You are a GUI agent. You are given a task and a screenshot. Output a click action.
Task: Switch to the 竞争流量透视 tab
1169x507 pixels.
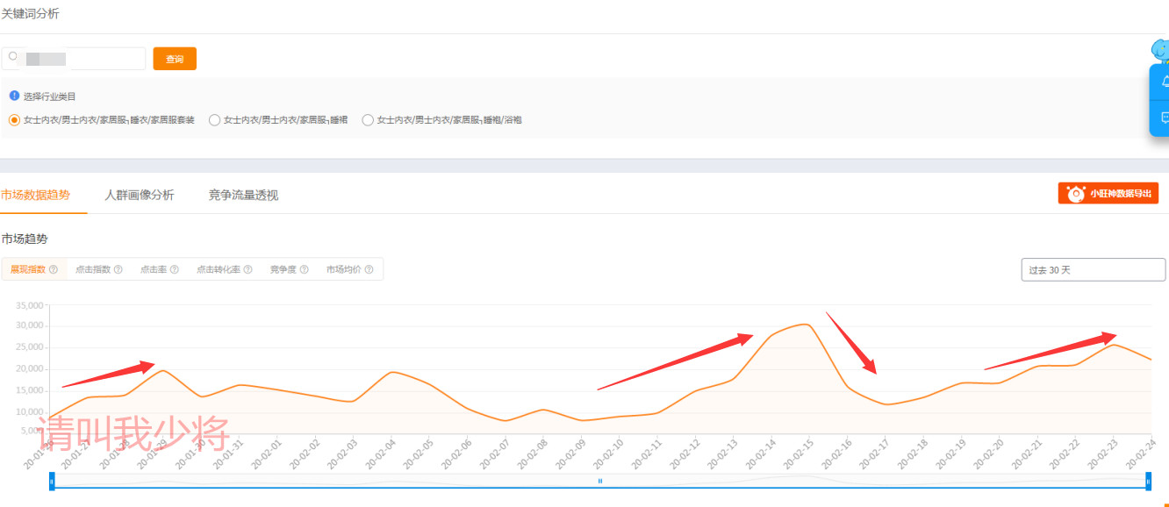click(243, 195)
